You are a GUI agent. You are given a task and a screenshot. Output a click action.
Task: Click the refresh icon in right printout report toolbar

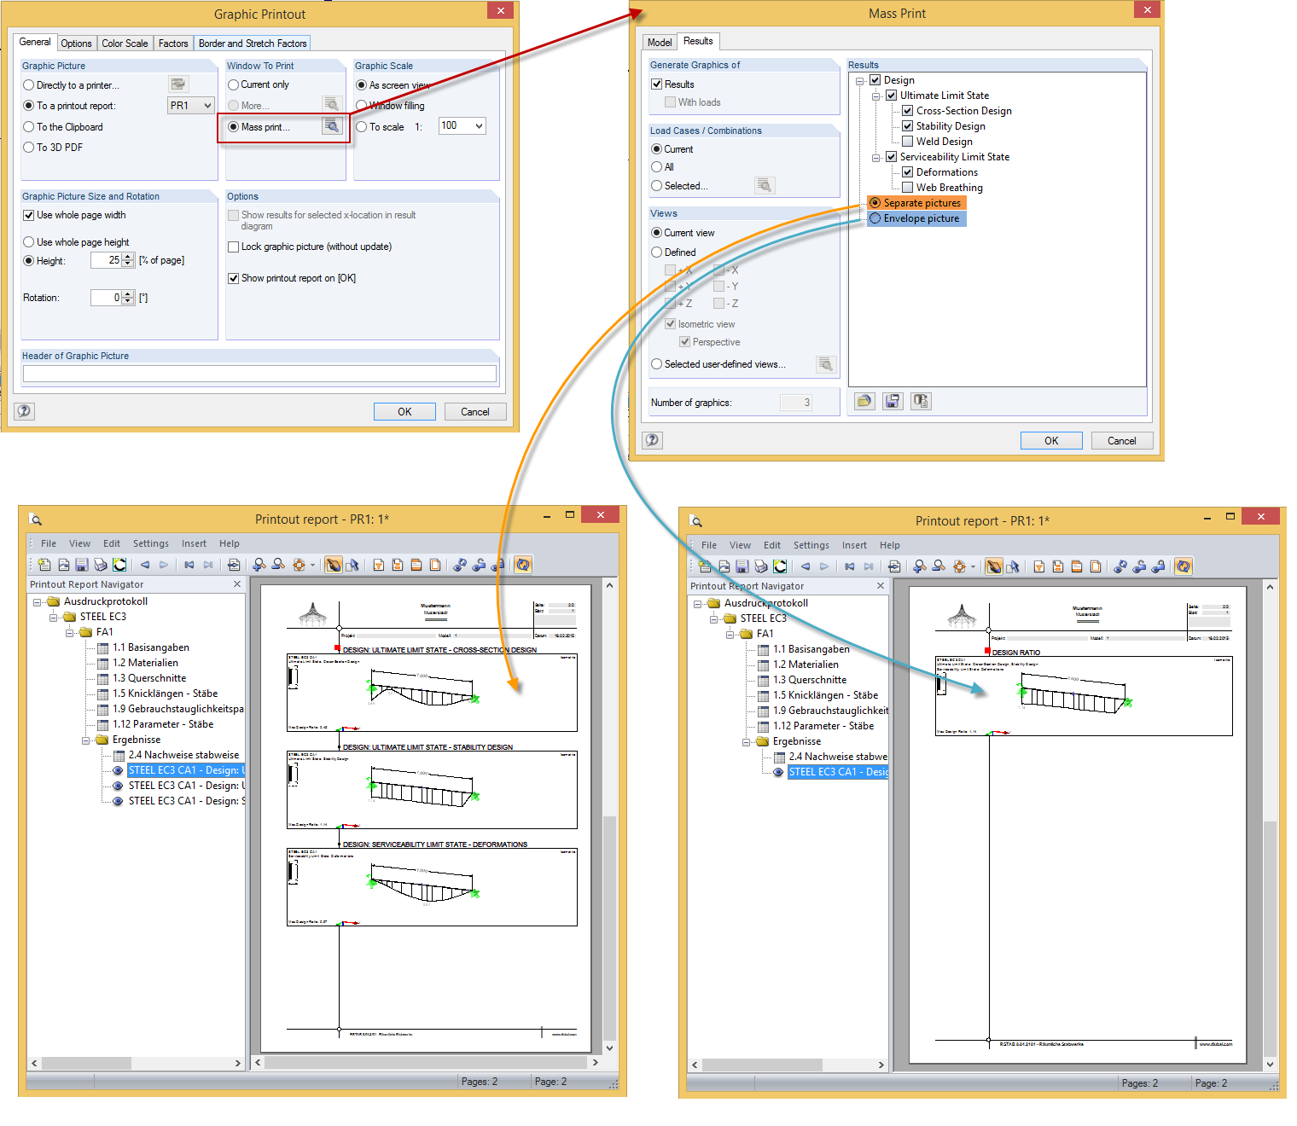click(1184, 566)
